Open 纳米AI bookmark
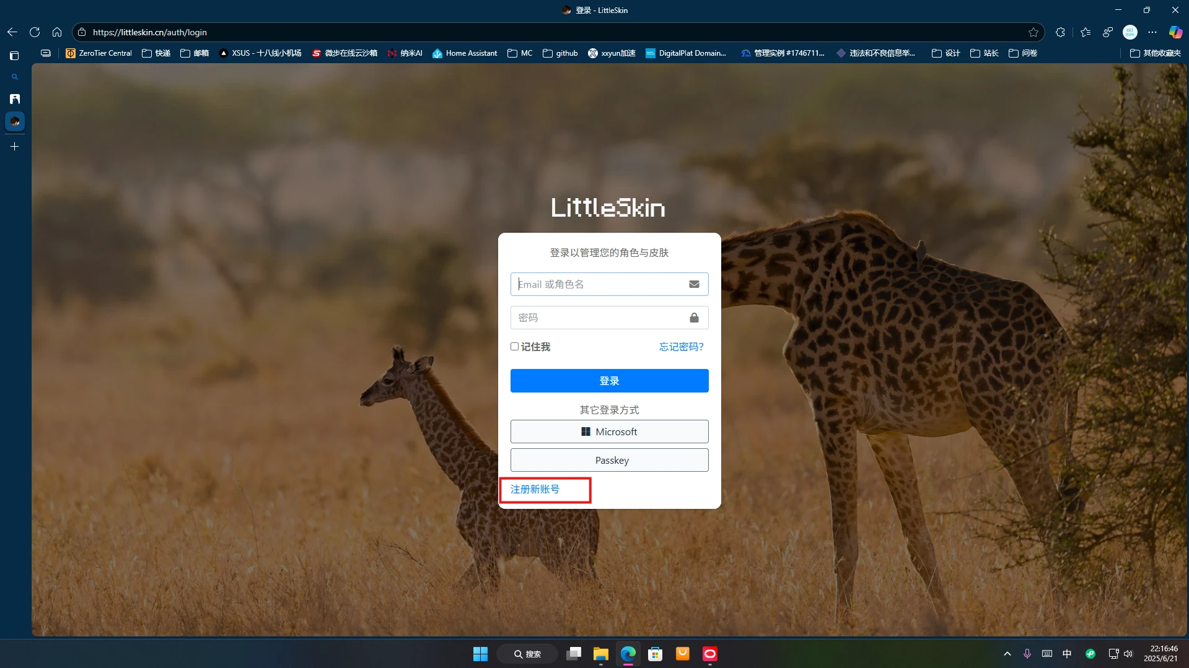Viewport: 1189px width, 668px height. (405, 53)
